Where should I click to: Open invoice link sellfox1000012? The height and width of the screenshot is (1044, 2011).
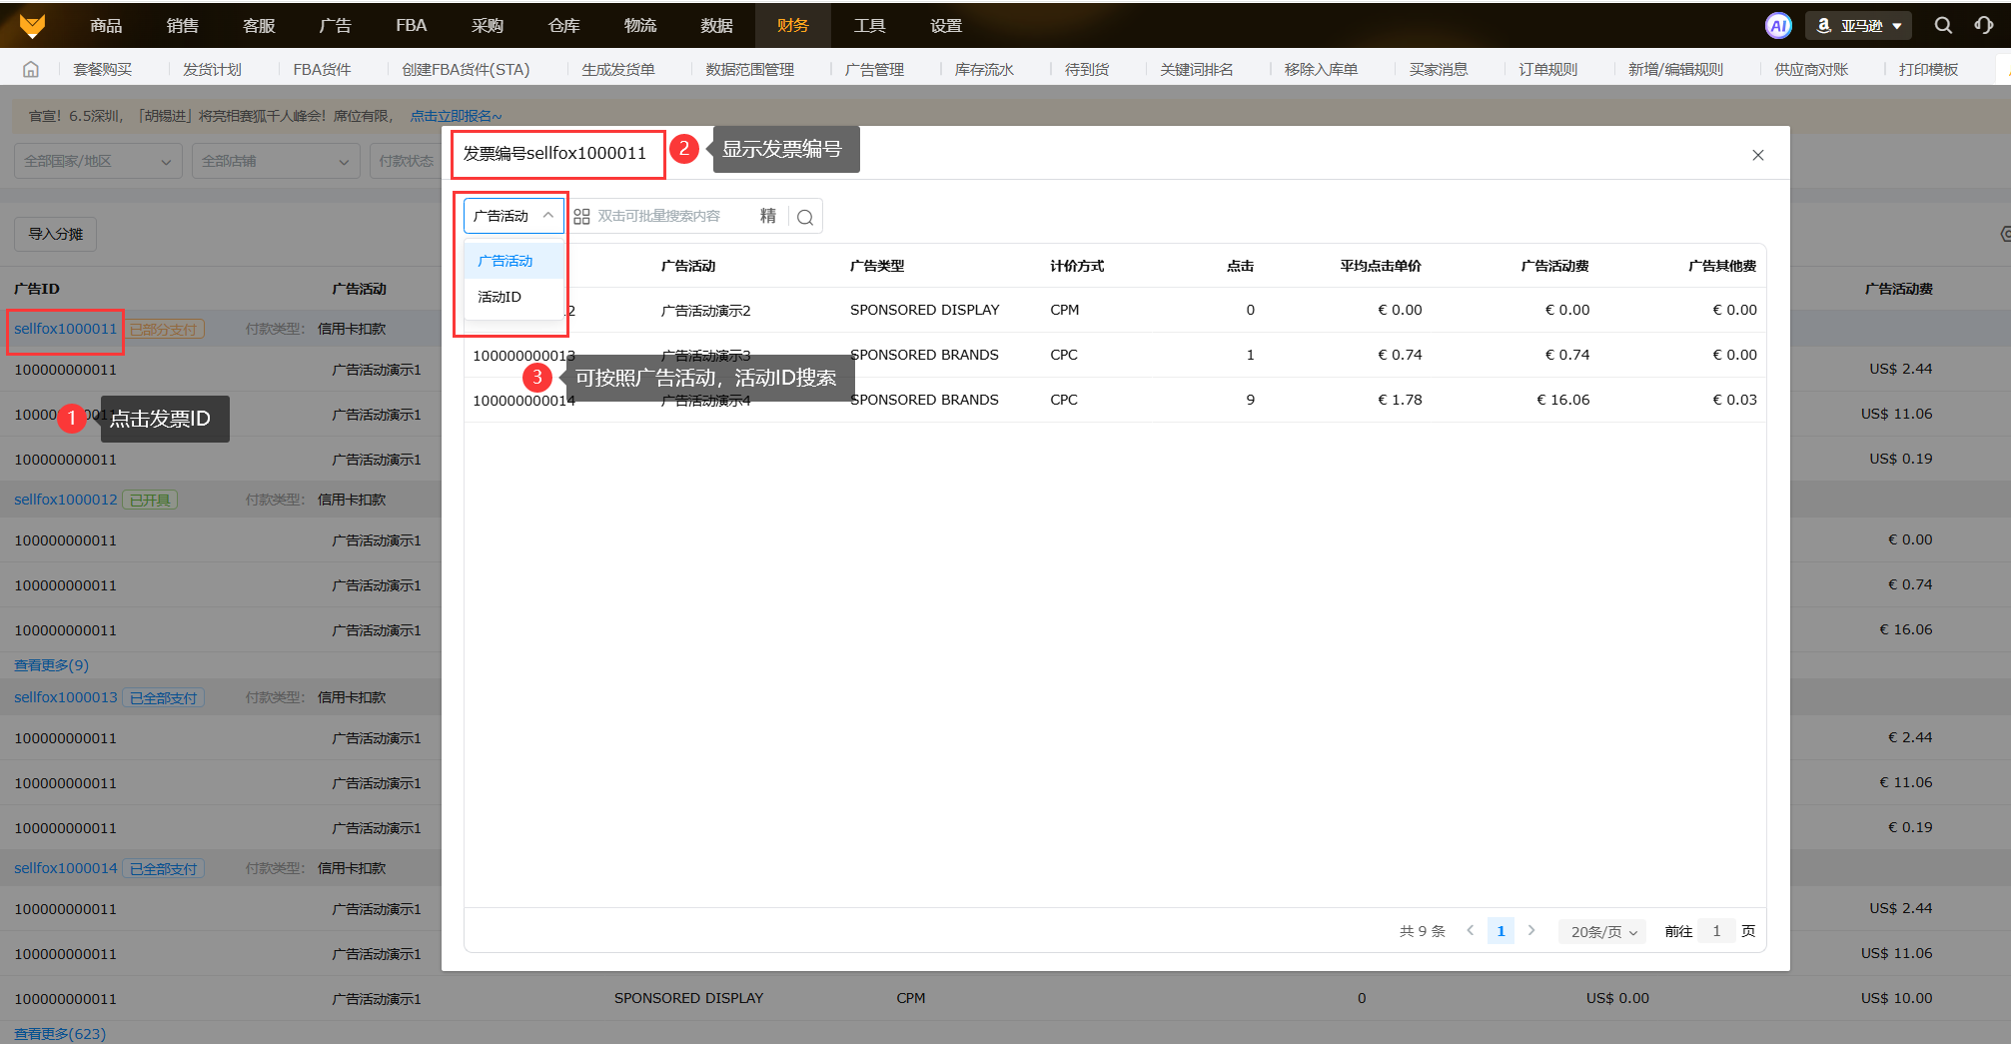[x=65, y=500]
